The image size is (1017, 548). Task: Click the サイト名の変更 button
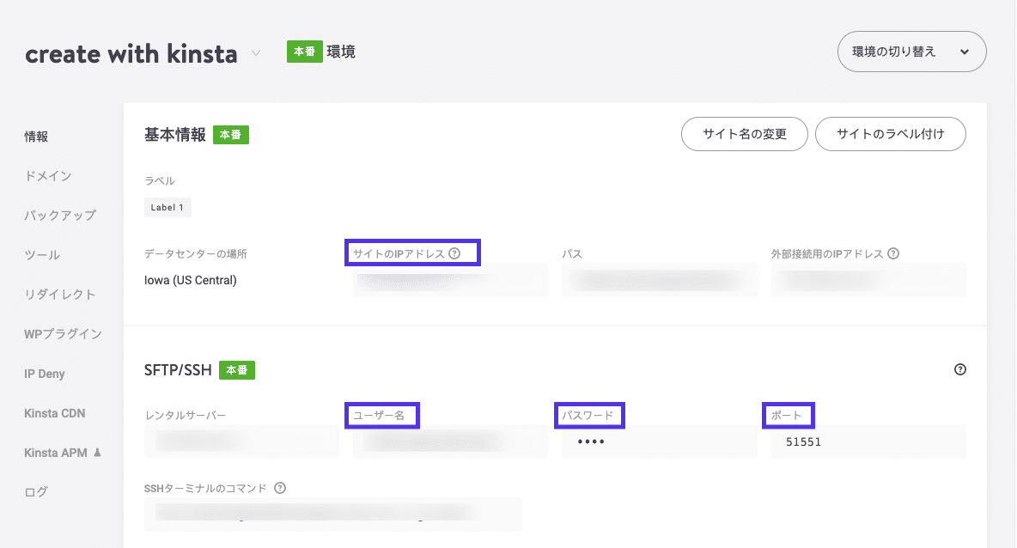(744, 134)
